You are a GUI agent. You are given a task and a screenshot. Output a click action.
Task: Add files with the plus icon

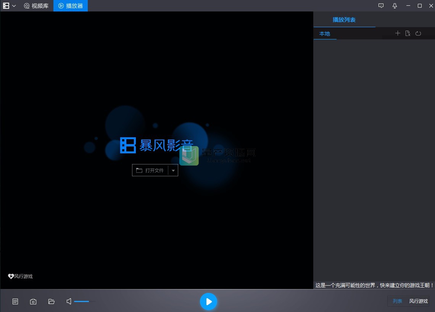point(398,33)
